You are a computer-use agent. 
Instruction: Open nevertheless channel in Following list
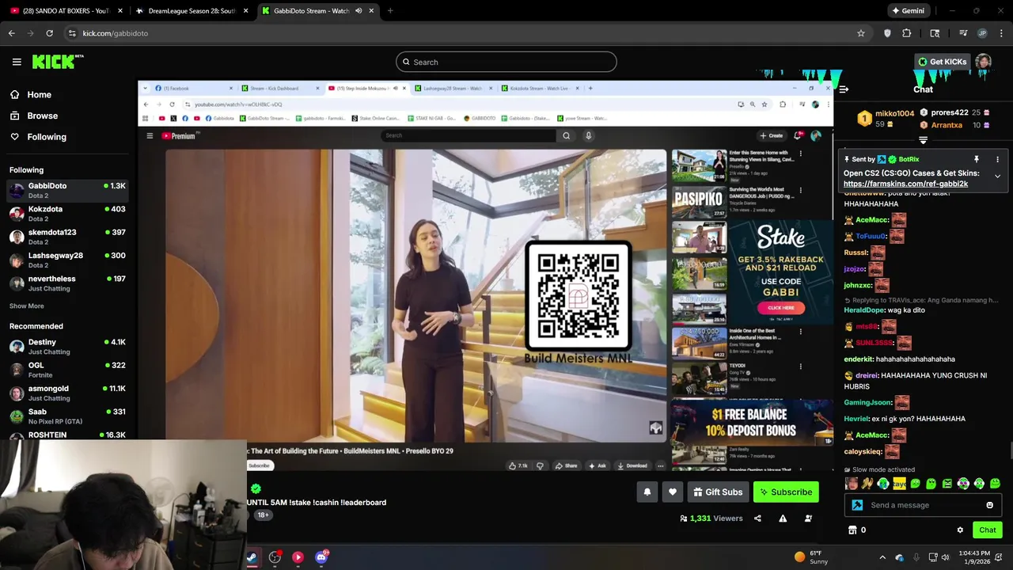click(67, 283)
